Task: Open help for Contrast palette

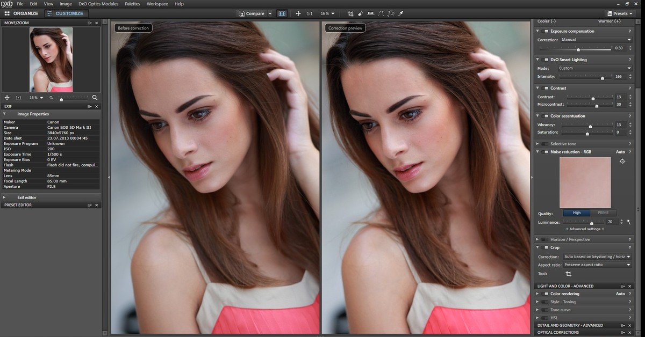Action: pyautogui.click(x=629, y=88)
